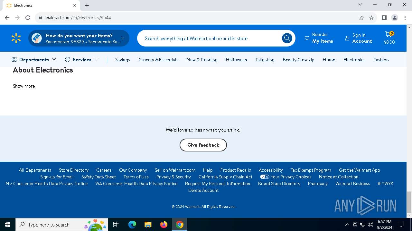Expand the Services menu
This screenshot has height=231, width=412.
coord(82,60)
